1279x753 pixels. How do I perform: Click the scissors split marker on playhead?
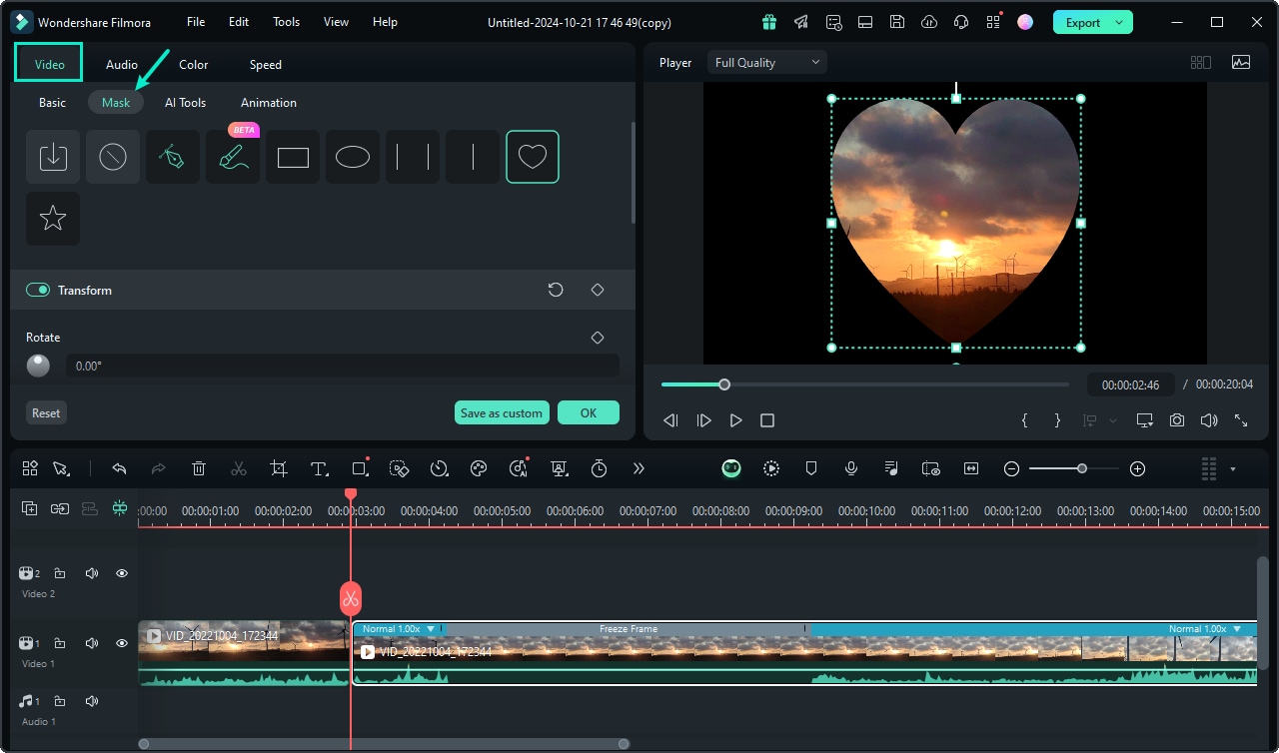click(351, 598)
